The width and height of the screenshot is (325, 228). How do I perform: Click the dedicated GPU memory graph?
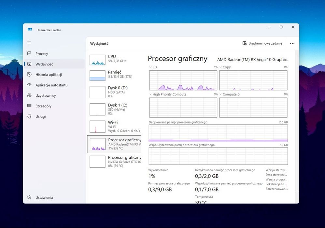[x=218, y=133]
